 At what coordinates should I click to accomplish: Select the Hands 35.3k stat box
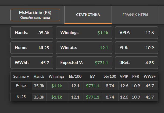(32, 33)
